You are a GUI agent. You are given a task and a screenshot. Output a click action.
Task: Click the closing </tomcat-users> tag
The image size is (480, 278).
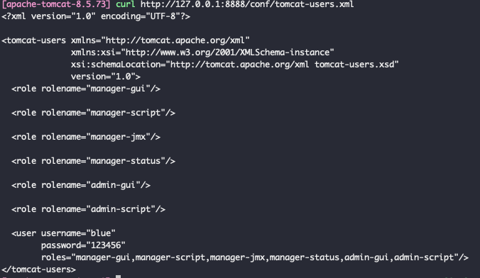tap(38, 269)
